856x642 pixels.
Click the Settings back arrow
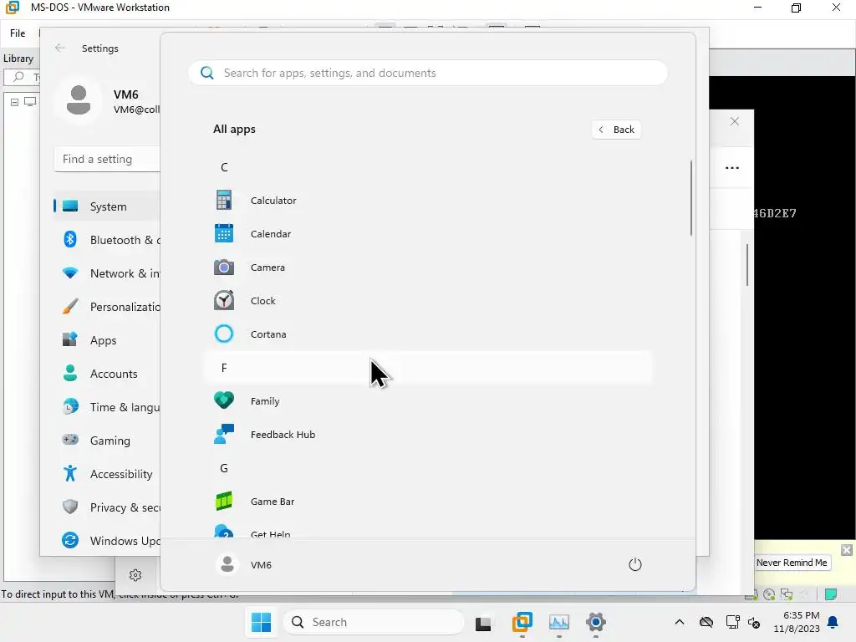tap(60, 48)
